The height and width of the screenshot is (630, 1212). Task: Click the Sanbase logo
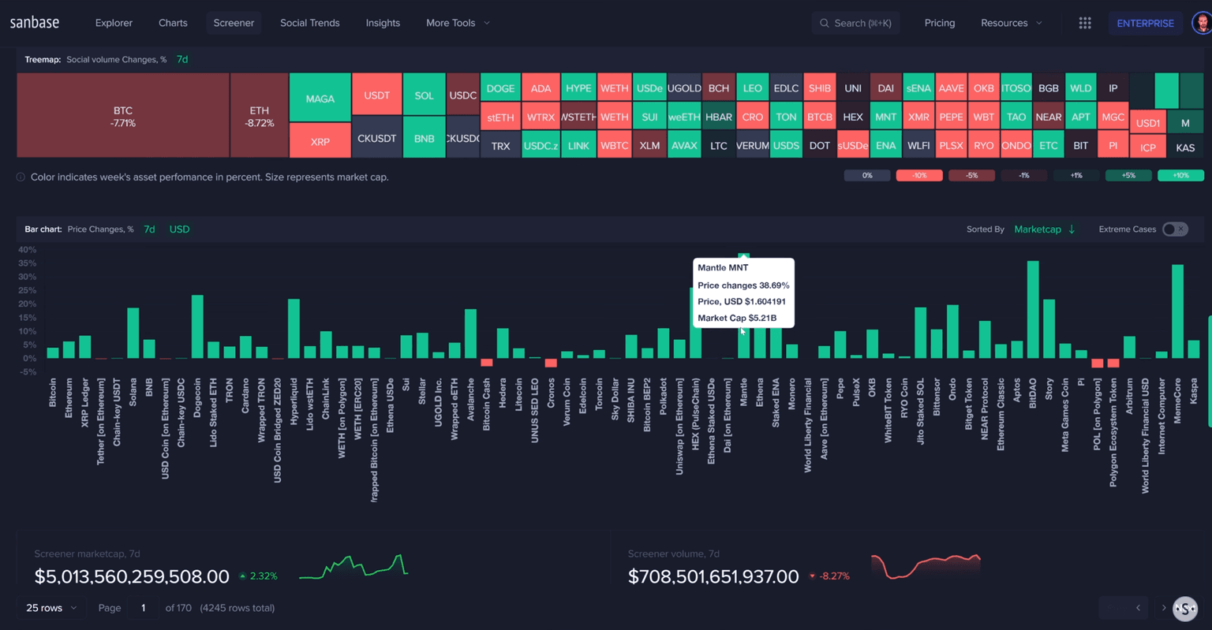coord(35,23)
